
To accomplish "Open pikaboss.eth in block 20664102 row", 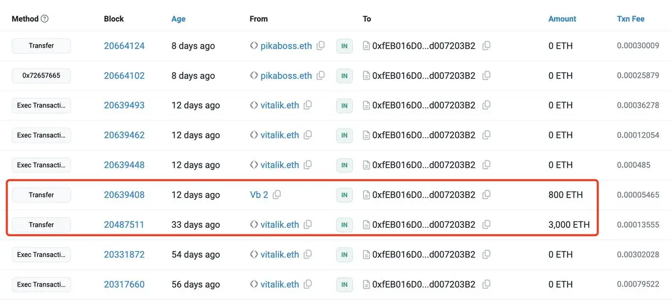I will tap(286, 76).
